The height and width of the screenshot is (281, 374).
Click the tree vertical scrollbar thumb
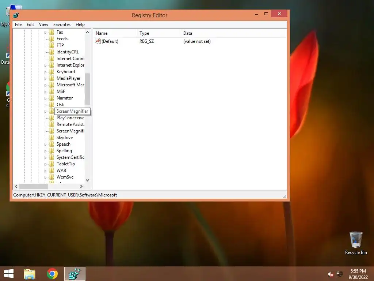88,89
